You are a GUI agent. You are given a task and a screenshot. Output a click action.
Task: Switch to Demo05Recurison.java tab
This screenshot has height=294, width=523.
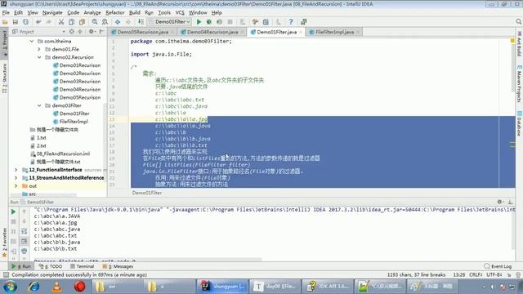click(143, 32)
